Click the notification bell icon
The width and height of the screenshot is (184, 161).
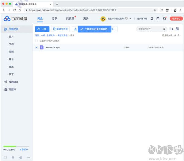tap(152, 18)
